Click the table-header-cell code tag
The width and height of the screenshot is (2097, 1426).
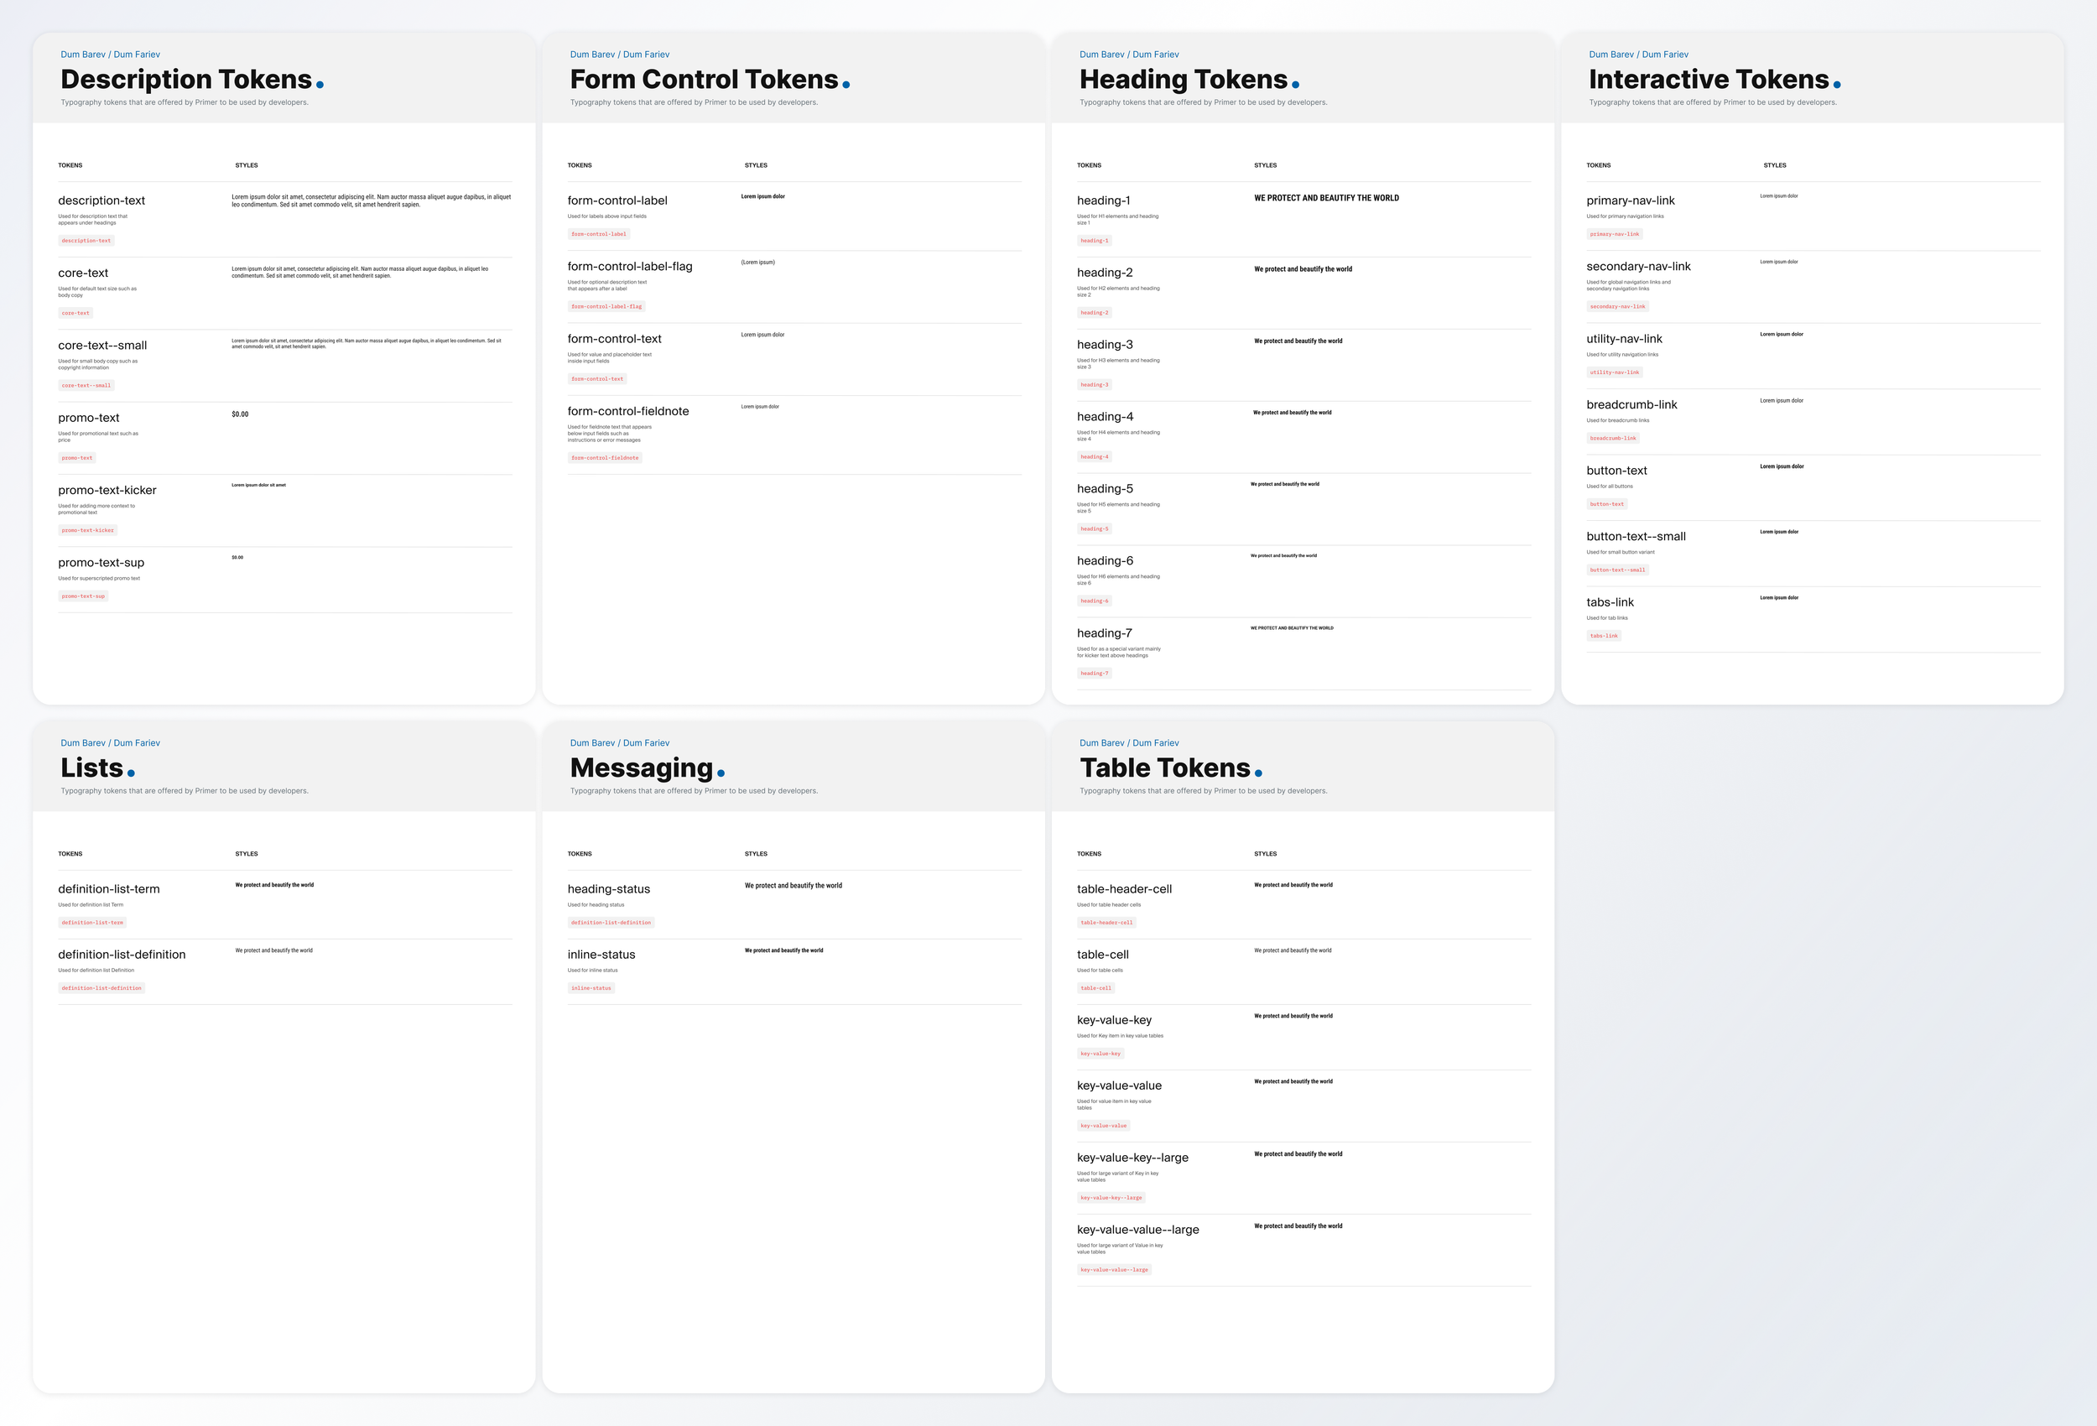(1106, 924)
